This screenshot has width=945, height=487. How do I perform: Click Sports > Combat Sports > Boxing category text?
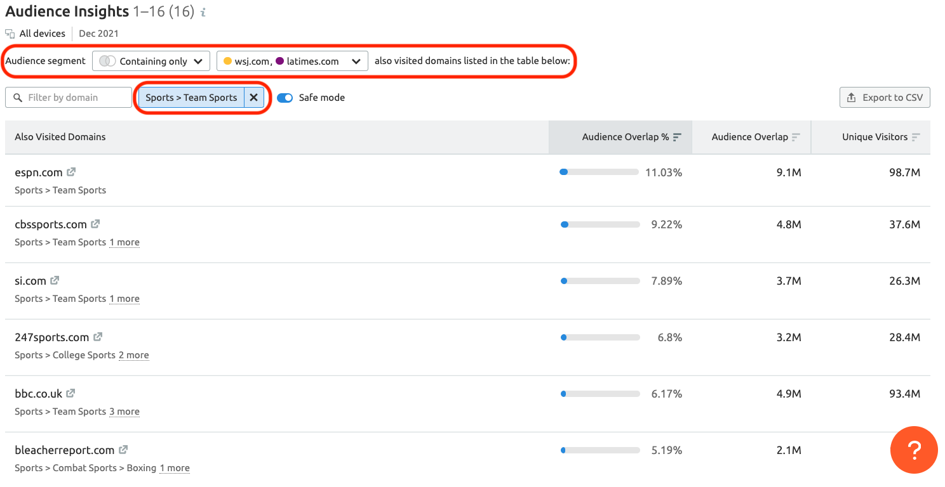[85, 468]
